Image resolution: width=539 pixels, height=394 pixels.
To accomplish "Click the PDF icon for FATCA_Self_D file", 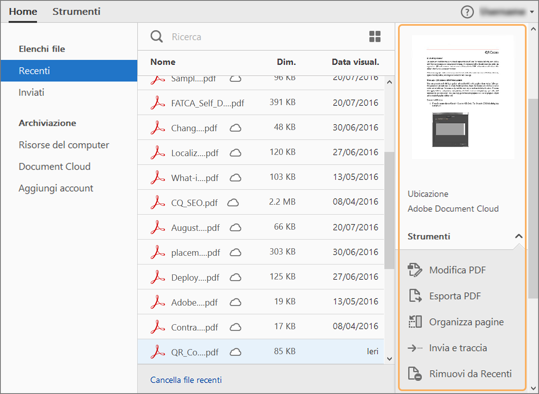I will [x=158, y=103].
